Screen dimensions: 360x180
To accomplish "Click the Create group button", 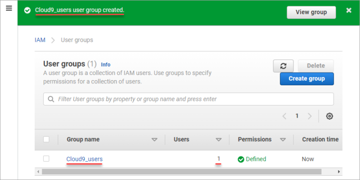I will [307, 79].
